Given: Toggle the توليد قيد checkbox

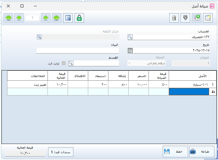Looking at the screenshot, I should pos(63,63).
